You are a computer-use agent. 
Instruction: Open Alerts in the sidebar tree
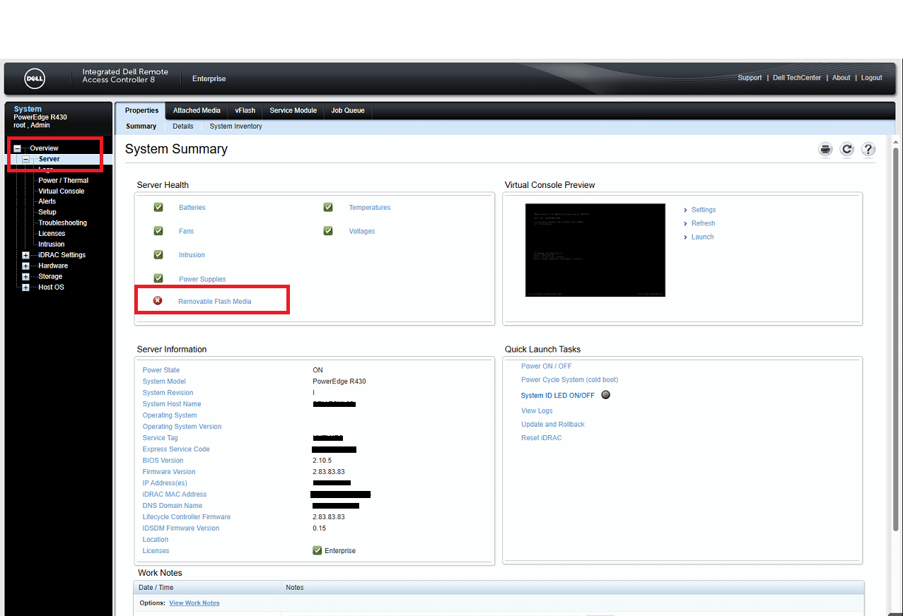pyautogui.click(x=47, y=201)
